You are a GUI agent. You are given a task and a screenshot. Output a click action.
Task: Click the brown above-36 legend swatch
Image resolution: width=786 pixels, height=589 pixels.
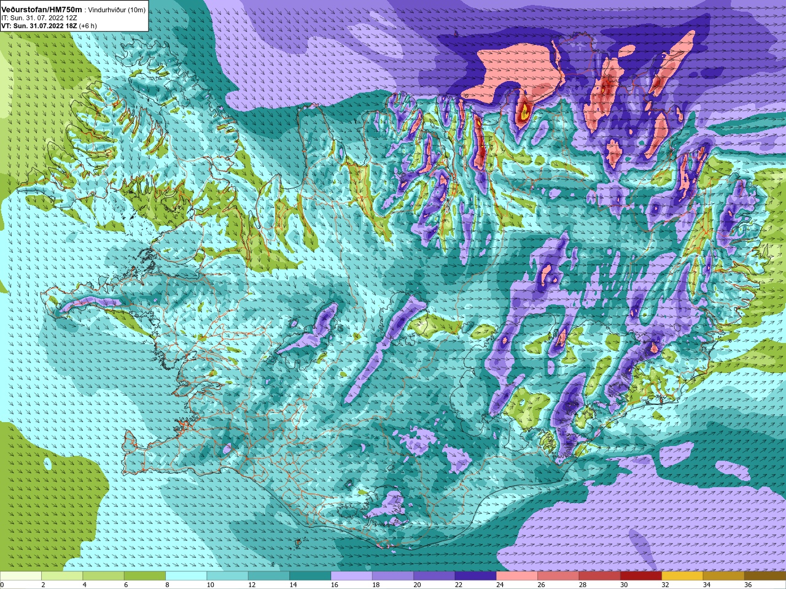765,576
